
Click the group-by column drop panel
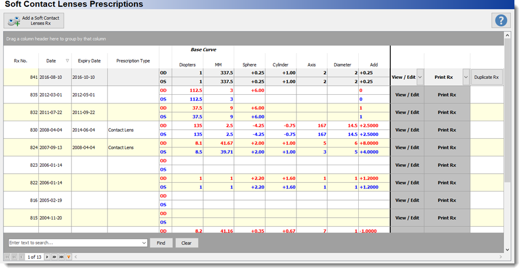[253, 39]
